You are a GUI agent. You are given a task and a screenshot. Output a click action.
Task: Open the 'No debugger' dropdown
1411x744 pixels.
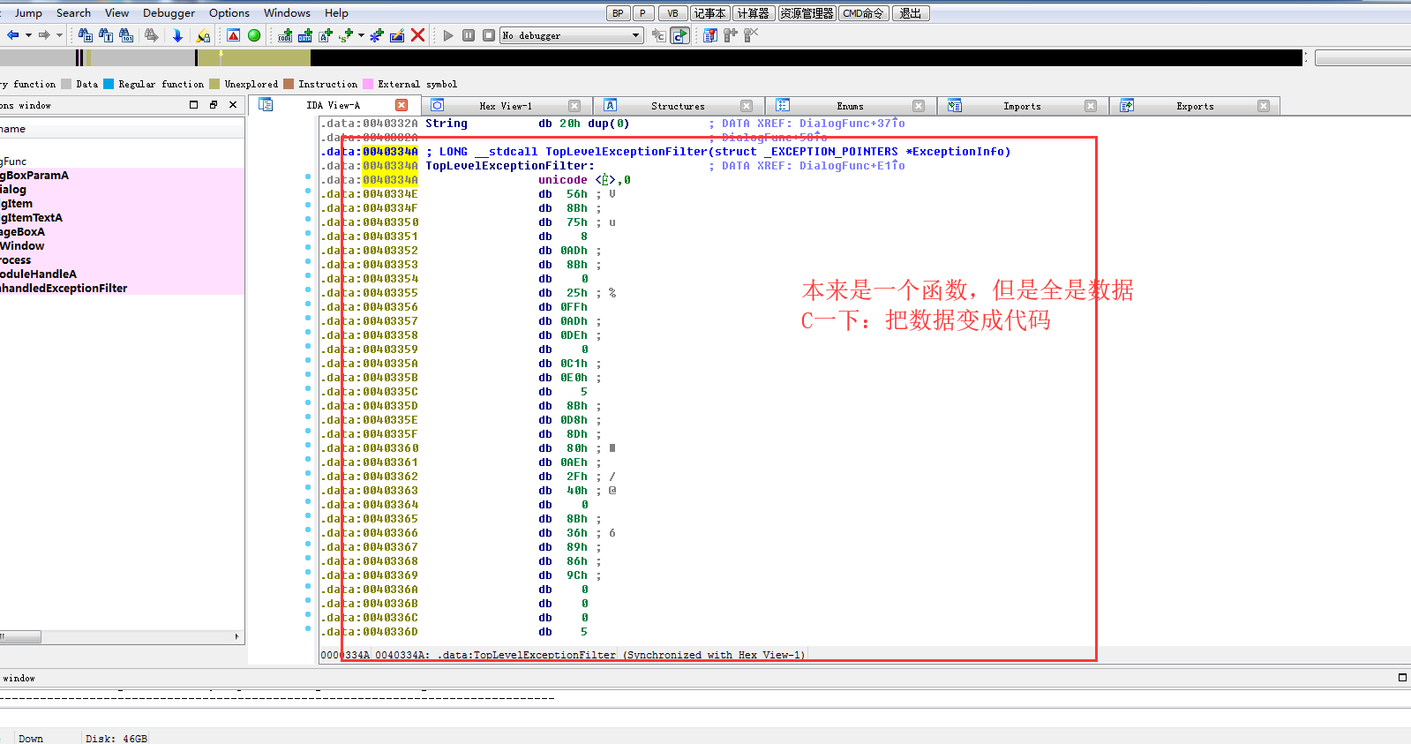(571, 35)
